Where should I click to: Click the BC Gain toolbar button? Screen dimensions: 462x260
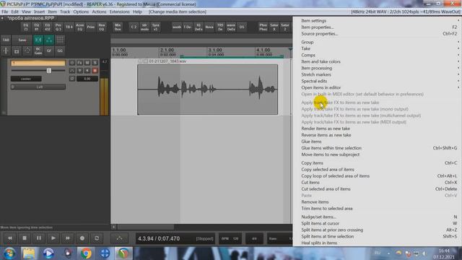click(x=38, y=51)
